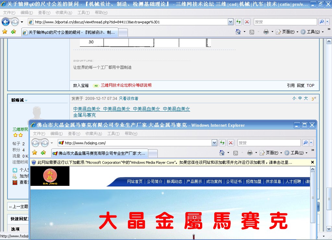Screen dimensions: 332x240
Task: Click Add to Favorites icon in fsdajing popup
Action: (x=43, y=152)
